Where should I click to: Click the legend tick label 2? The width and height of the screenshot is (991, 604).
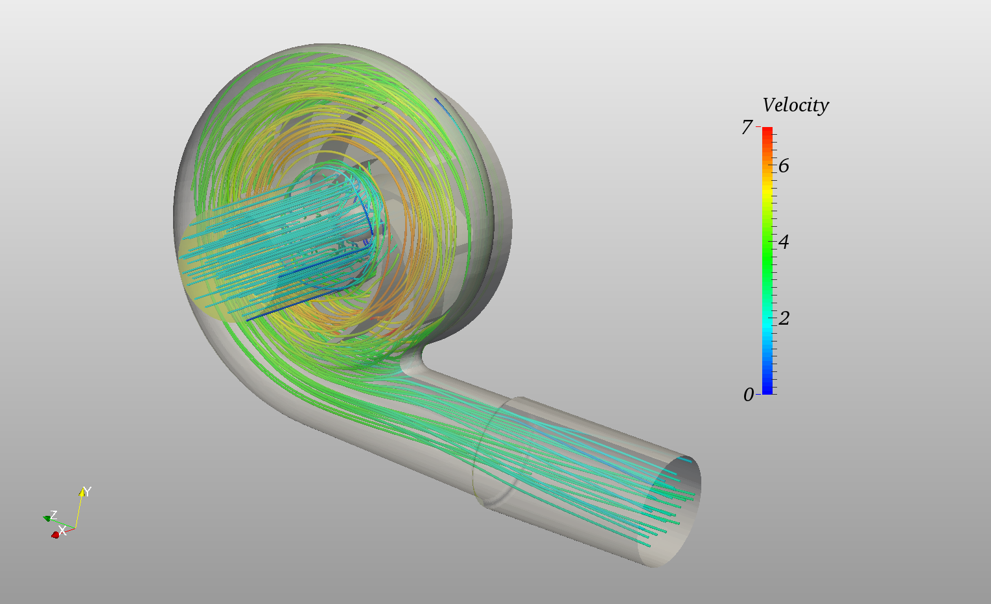(784, 318)
